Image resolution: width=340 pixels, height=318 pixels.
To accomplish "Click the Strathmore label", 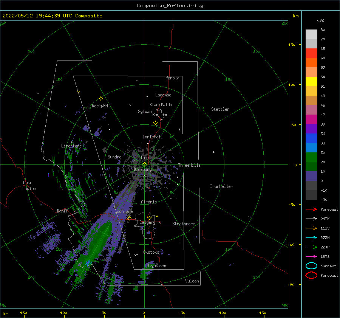I will [x=184, y=224].
